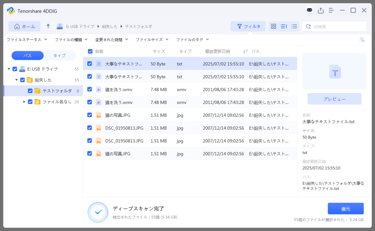
Task: Uncheck the テストフォルダ folder in tree
Action: coord(30,90)
